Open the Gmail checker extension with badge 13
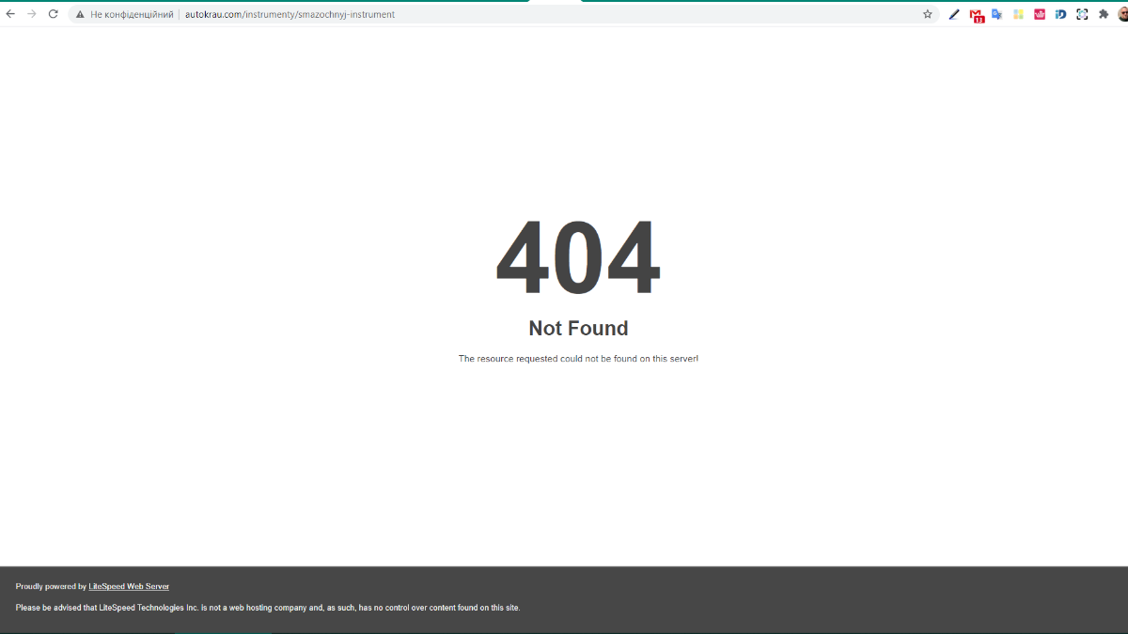This screenshot has width=1128, height=634. click(x=977, y=15)
